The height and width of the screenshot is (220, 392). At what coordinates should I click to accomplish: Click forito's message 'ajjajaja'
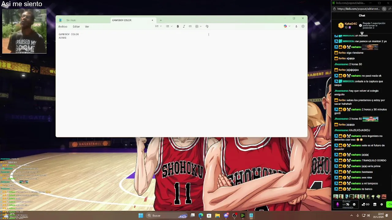point(351,59)
